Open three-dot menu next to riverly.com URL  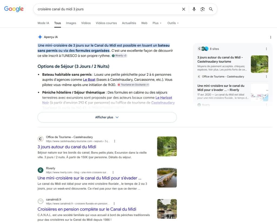[113, 172]
